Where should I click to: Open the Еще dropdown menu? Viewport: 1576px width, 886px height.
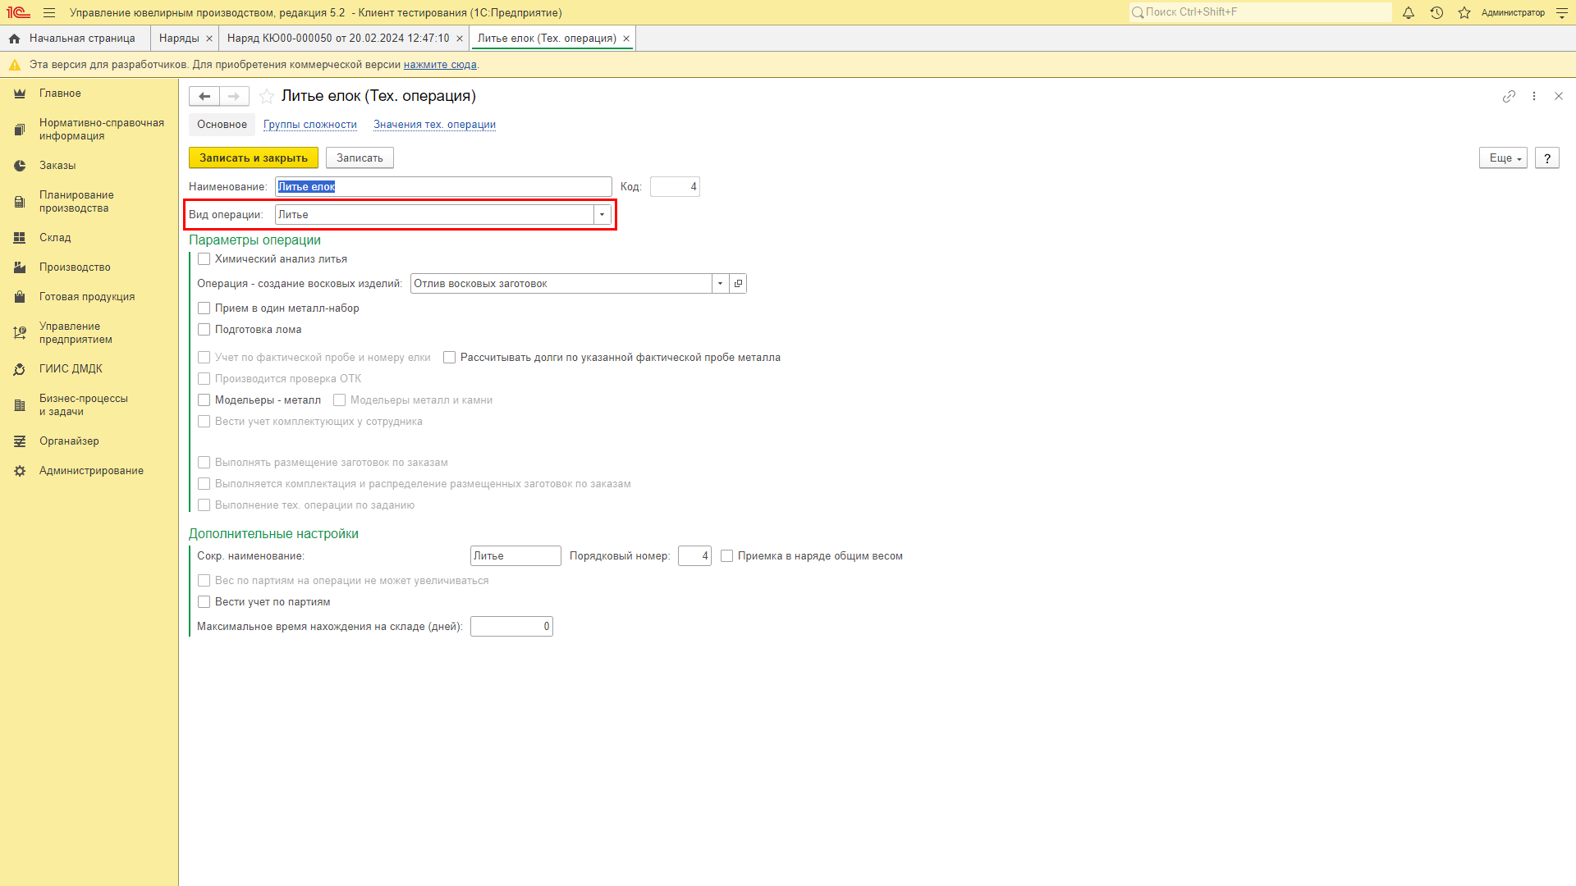[1503, 158]
